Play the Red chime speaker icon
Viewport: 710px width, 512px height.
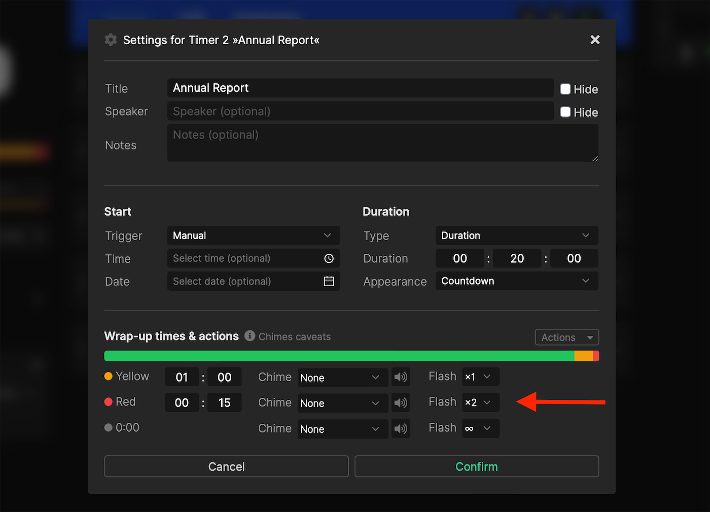click(x=401, y=402)
